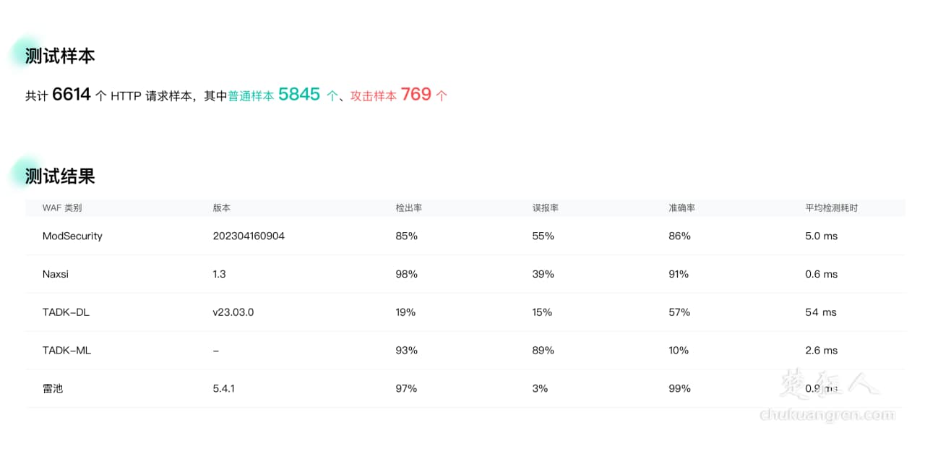Image resolution: width=925 pixels, height=454 pixels.
Task: Click the TADK-ML row name
Action: 66,351
